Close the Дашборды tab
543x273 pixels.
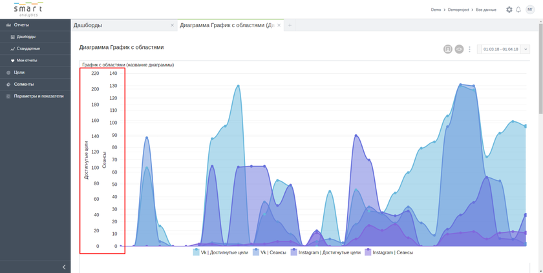pos(172,25)
